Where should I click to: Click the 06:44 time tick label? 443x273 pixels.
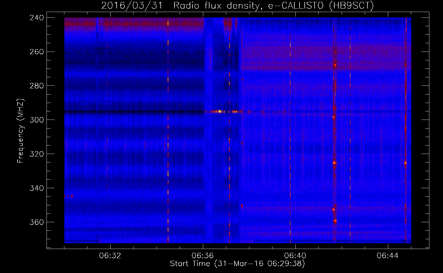[388, 256]
